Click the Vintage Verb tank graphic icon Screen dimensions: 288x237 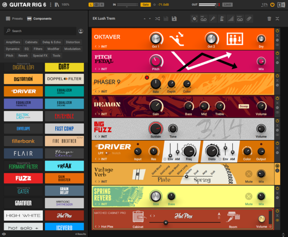point(139,174)
